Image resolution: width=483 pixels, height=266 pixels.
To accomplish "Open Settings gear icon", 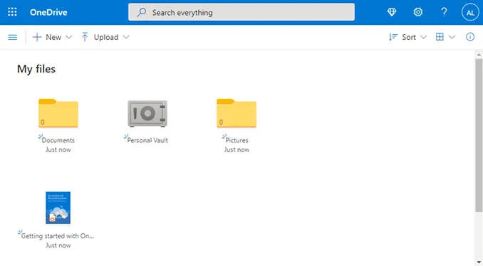I will click(x=417, y=12).
